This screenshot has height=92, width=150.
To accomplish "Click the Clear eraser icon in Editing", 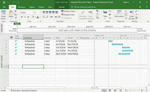I will [136, 14].
